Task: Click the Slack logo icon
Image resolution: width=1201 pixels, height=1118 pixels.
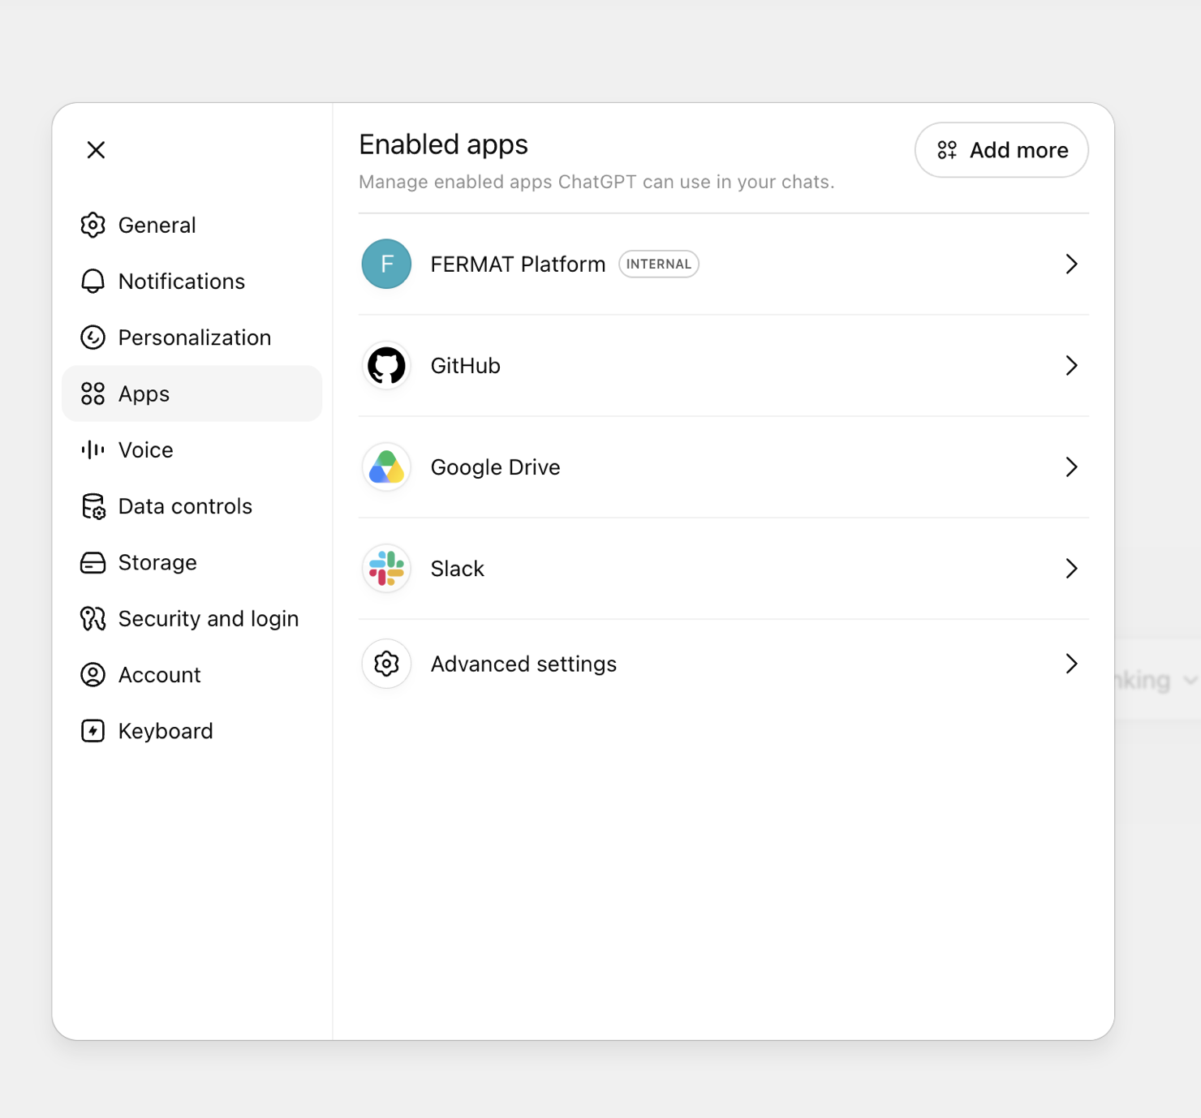Action: pyautogui.click(x=386, y=569)
